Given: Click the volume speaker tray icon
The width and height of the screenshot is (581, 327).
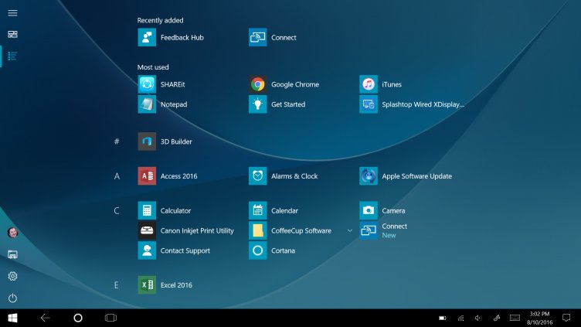Looking at the screenshot, I should [478, 318].
